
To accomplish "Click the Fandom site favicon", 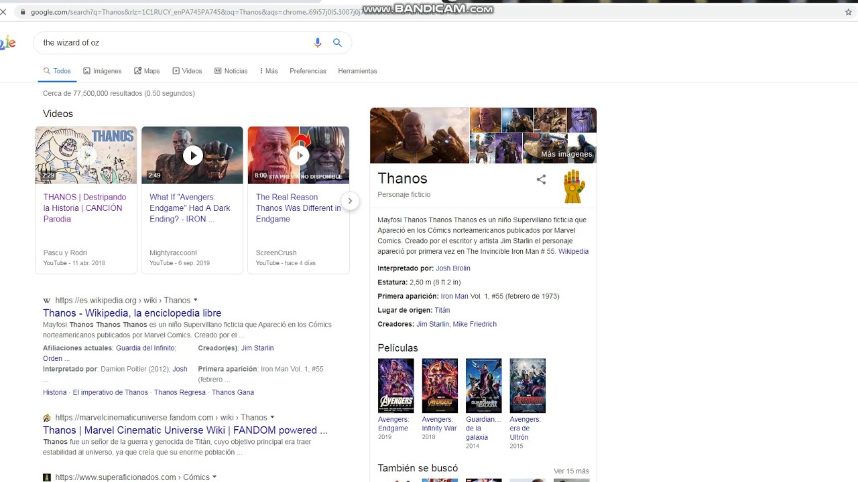I will 47,418.
